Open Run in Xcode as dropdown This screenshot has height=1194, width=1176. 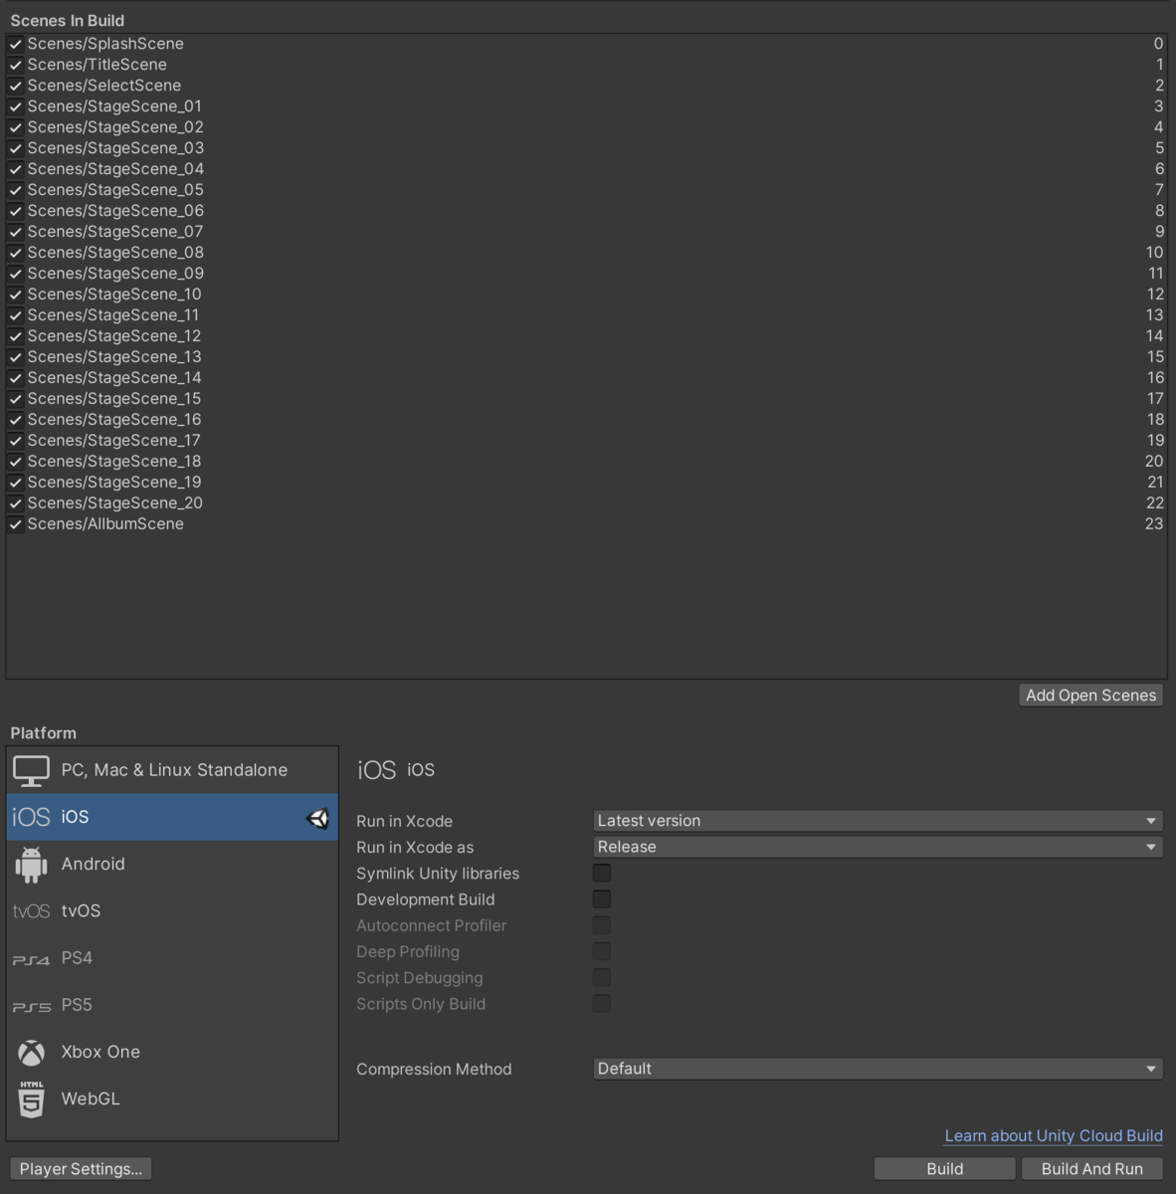[x=878, y=847]
